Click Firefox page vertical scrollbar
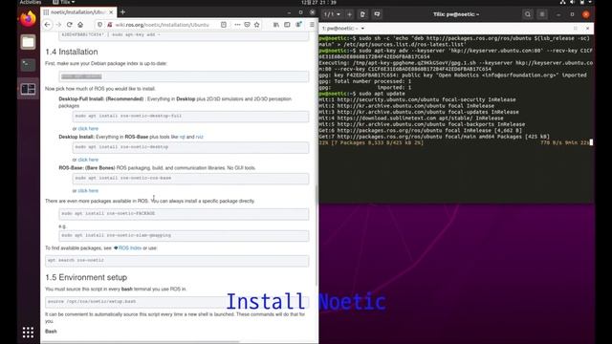Screen dimensions: 612x344 click(x=317, y=236)
